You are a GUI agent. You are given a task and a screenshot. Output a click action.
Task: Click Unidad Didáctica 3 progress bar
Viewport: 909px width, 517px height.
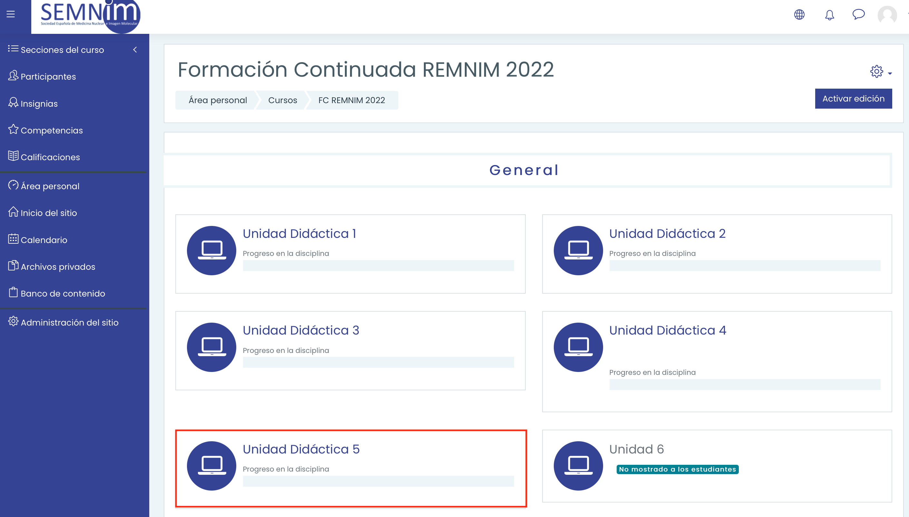coord(378,362)
